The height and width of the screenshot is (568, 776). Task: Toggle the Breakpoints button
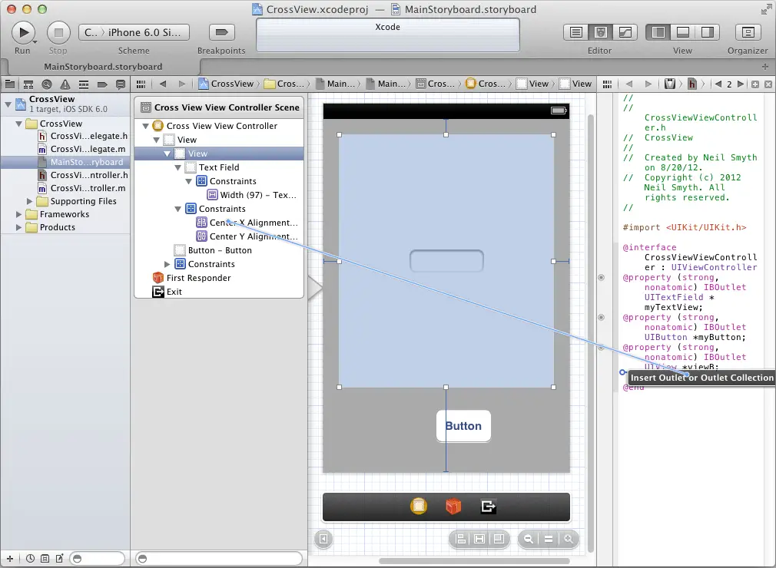221,32
